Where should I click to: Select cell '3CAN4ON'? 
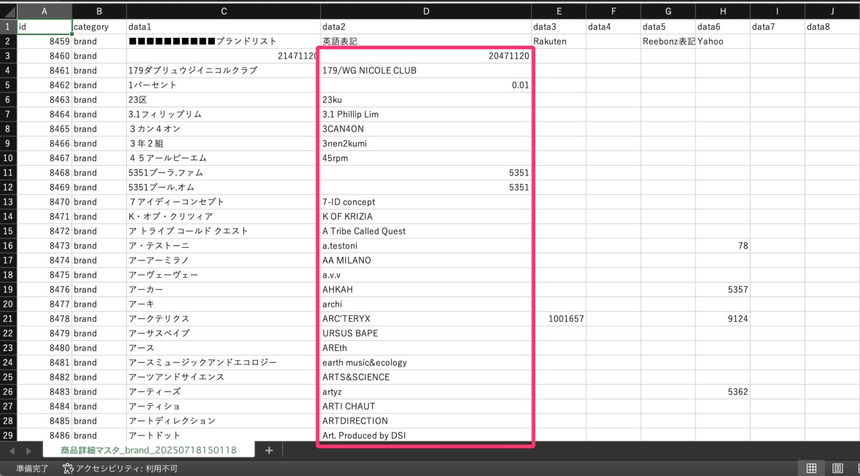(426, 129)
